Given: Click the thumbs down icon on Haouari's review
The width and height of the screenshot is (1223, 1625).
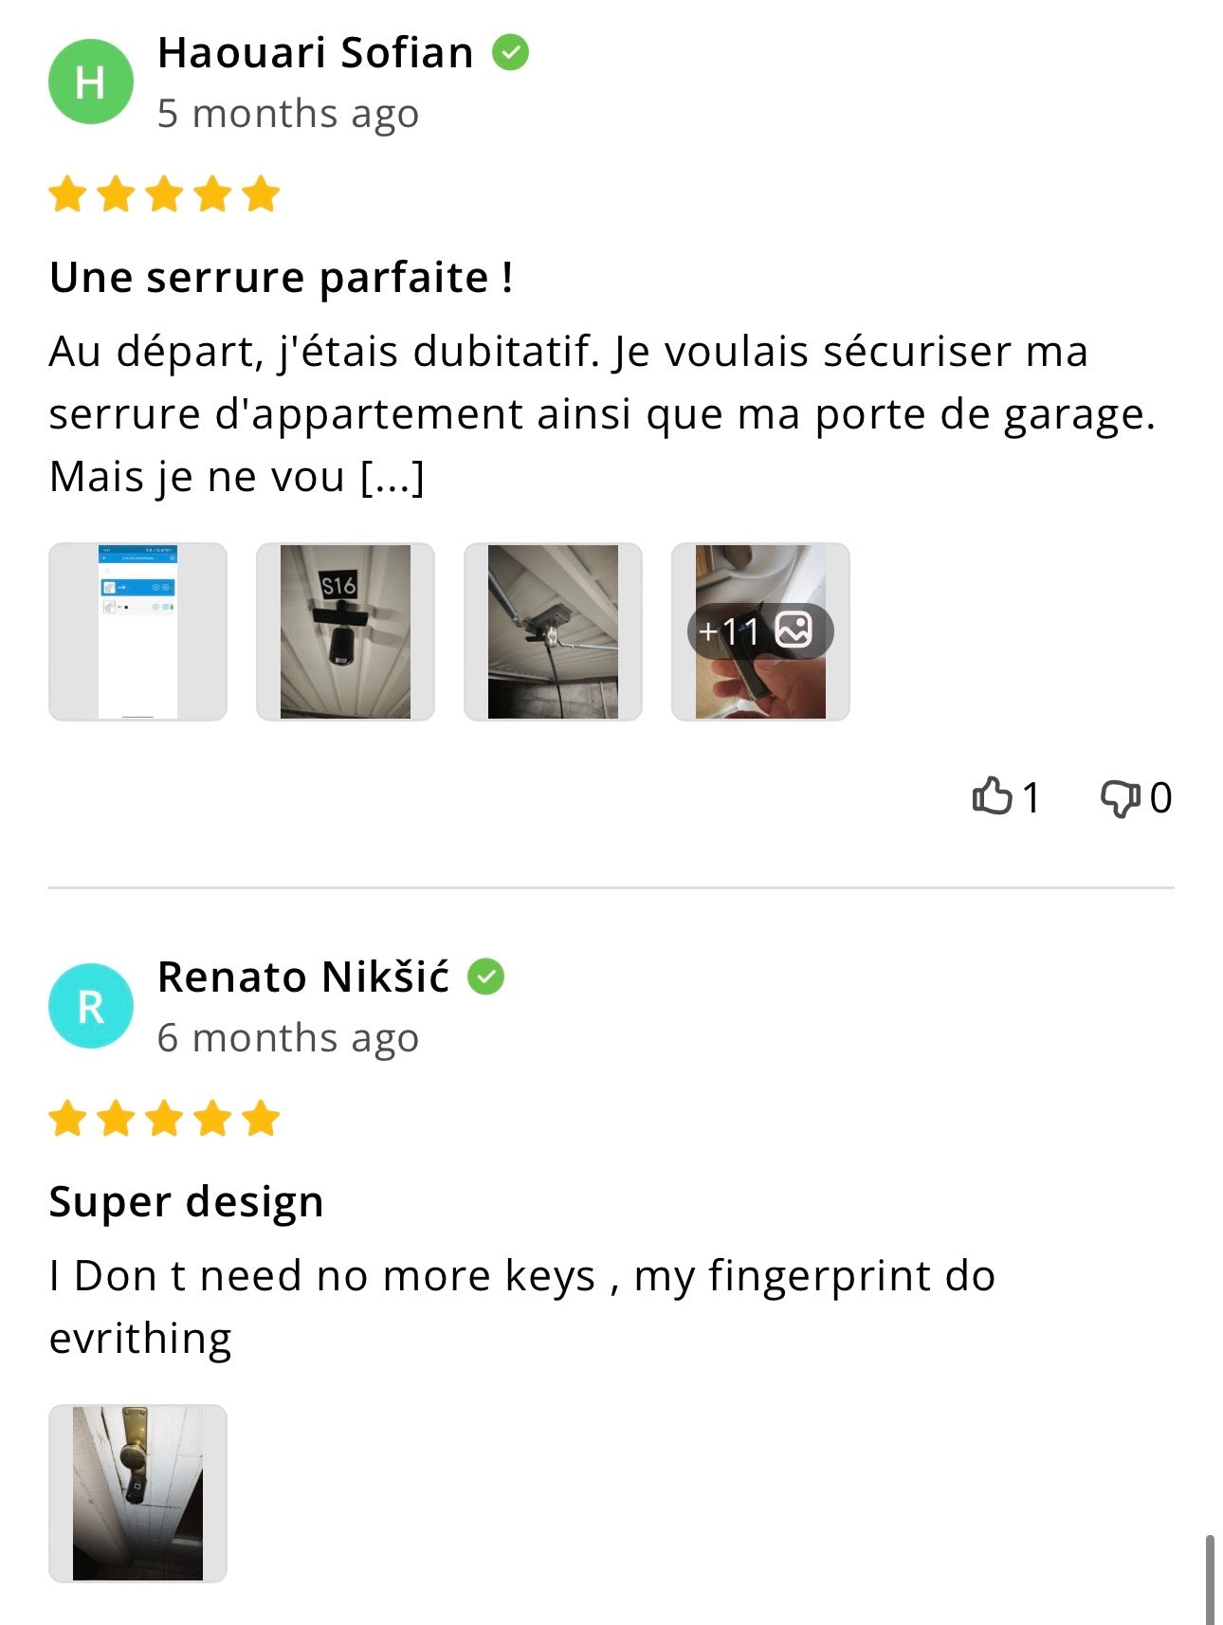Looking at the screenshot, I should [x=1120, y=798].
